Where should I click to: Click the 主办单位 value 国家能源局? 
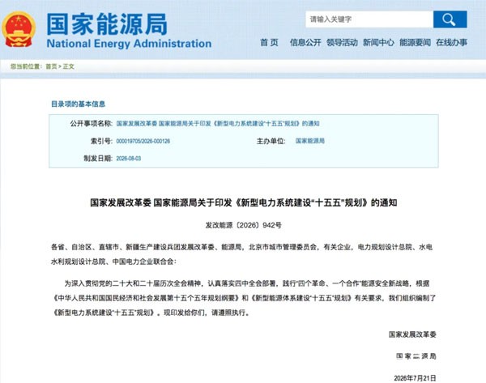[x=310, y=141]
